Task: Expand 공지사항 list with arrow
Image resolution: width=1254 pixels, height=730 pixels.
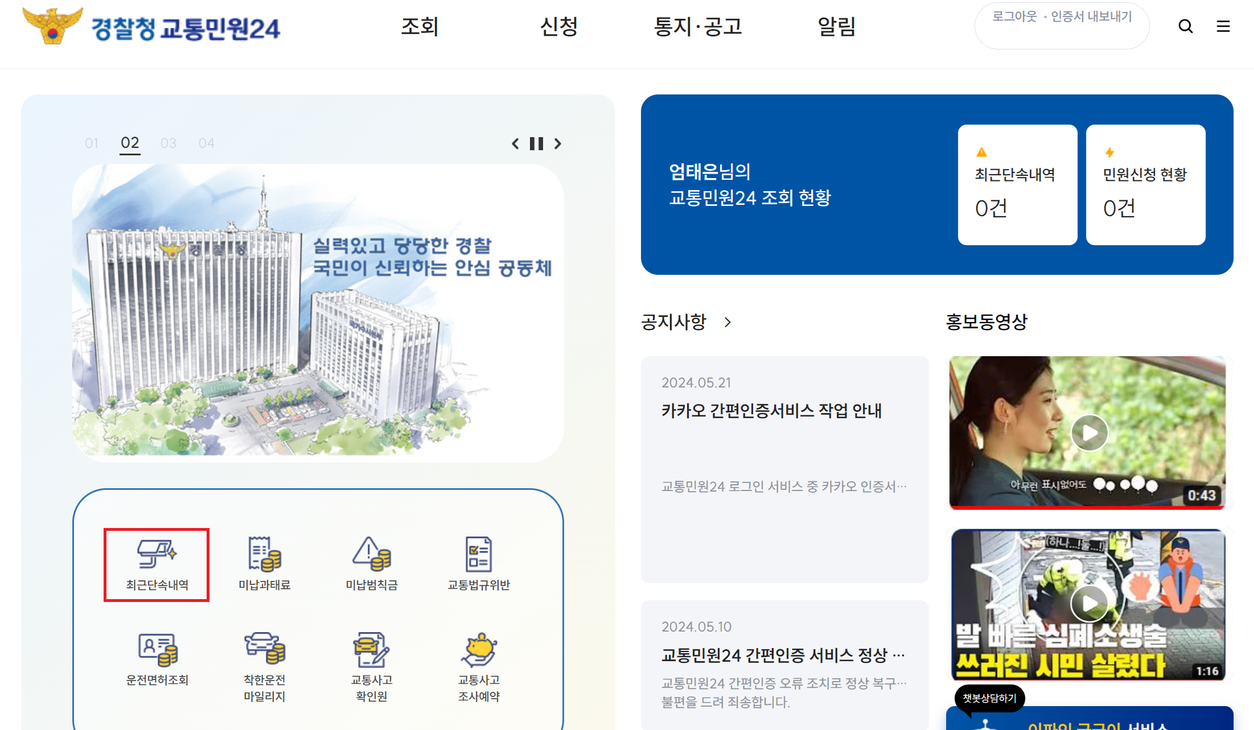Action: click(727, 322)
